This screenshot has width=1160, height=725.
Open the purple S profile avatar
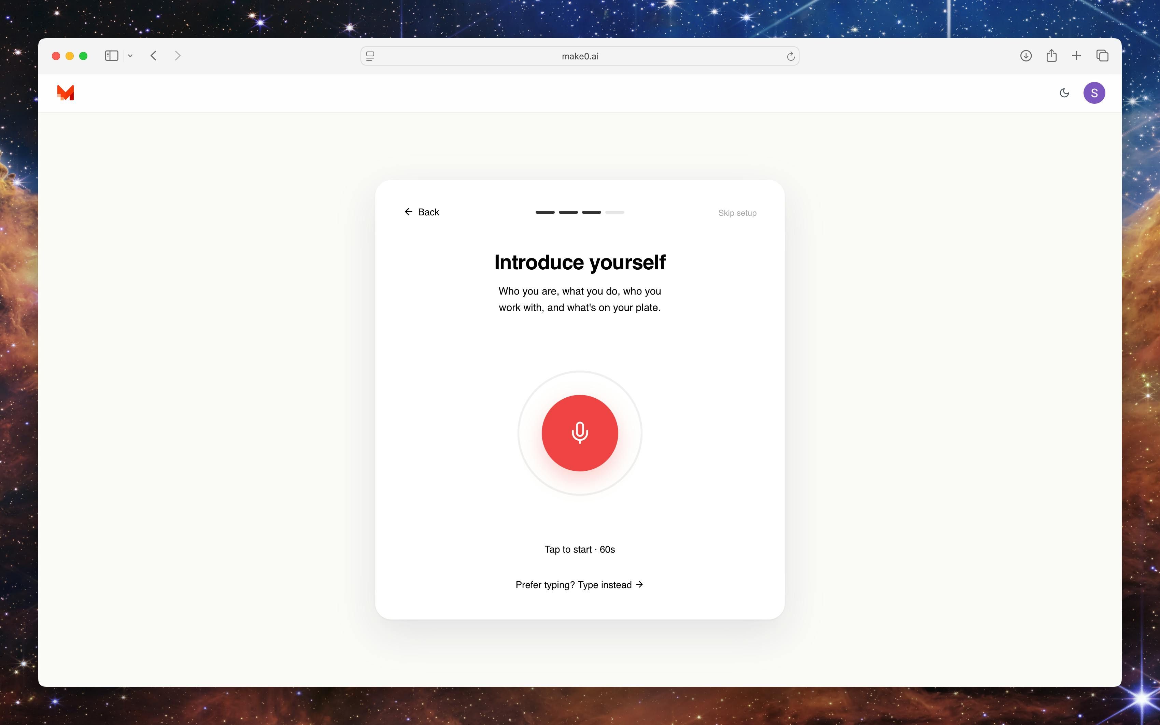(x=1094, y=93)
